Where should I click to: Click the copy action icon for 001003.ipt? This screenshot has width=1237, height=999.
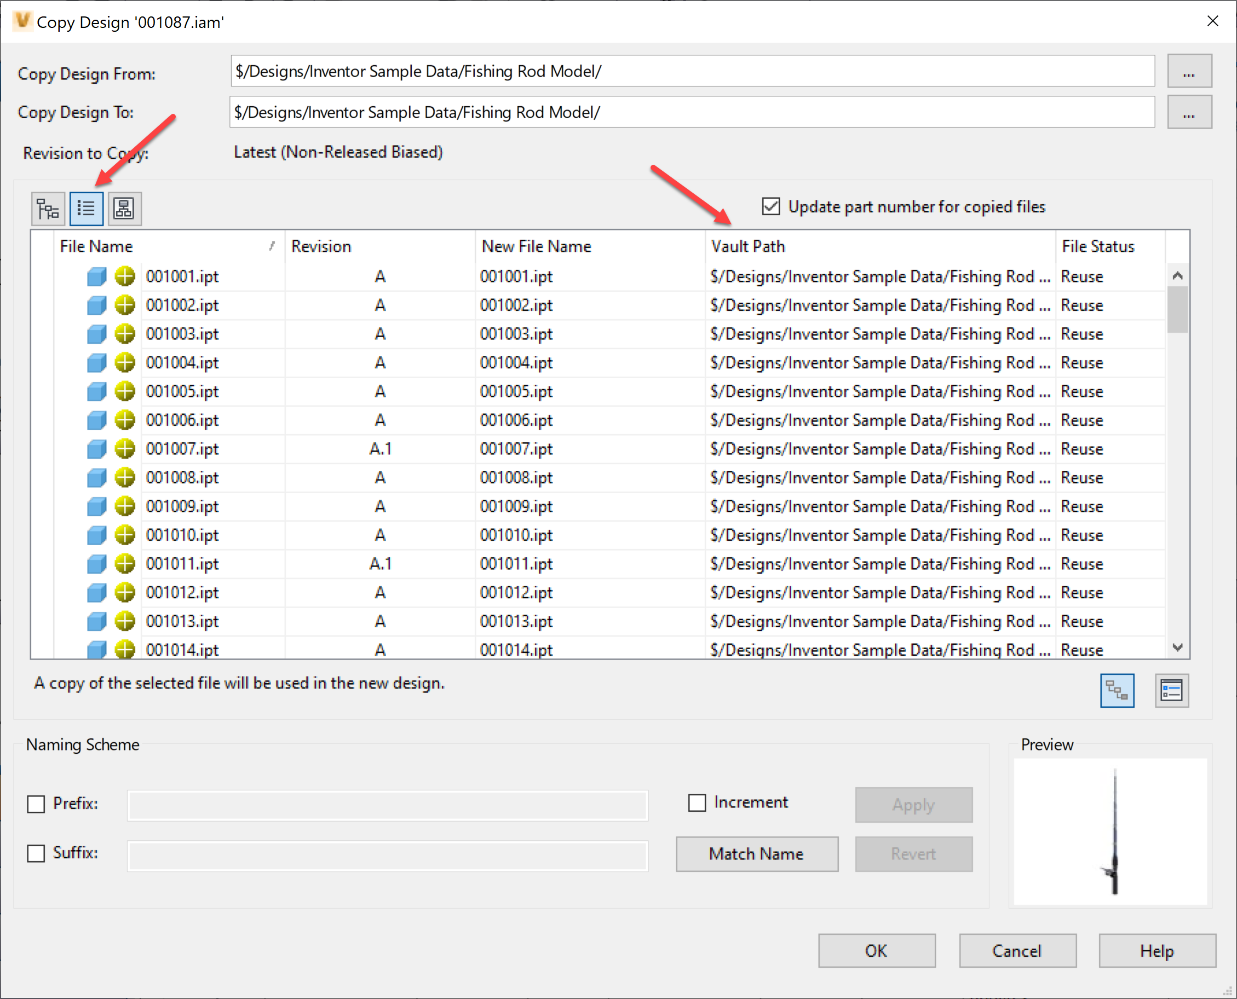click(124, 334)
